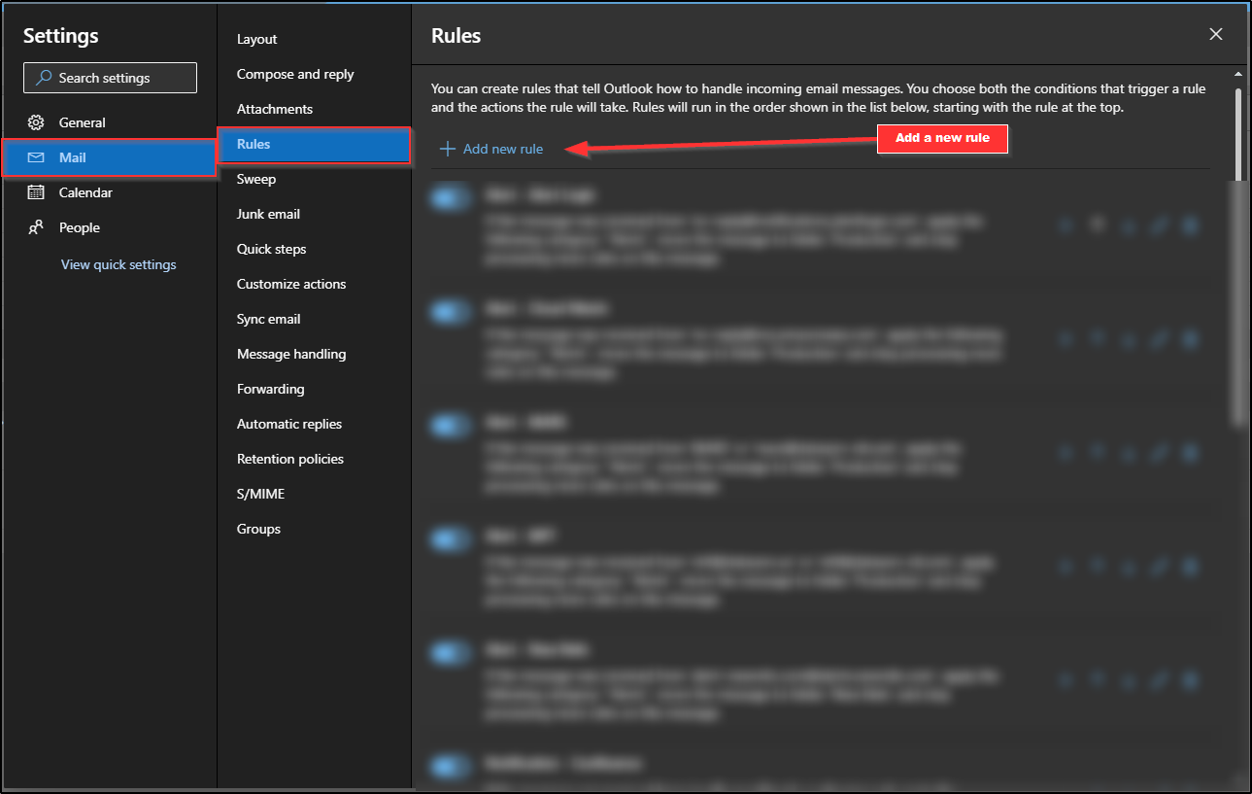Click the Rules panel vertical scrollbar
This screenshot has width=1252, height=794.
[x=1238, y=136]
